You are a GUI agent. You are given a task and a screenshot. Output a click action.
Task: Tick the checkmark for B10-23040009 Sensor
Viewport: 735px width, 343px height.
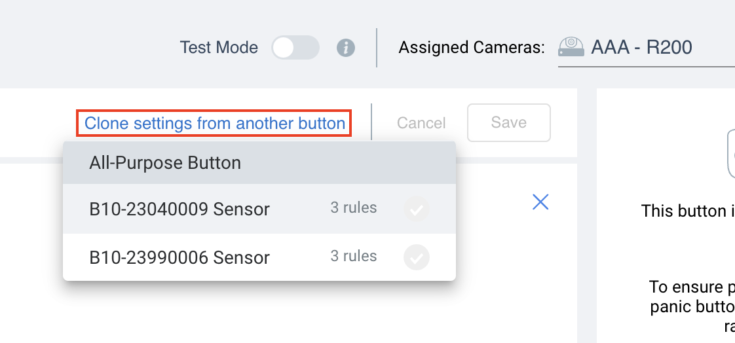[416, 209]
